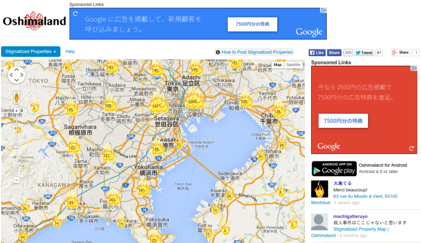Screen dimensions: 421x243
Task: Switch map to Satellite view
Action: pos(293,65)
